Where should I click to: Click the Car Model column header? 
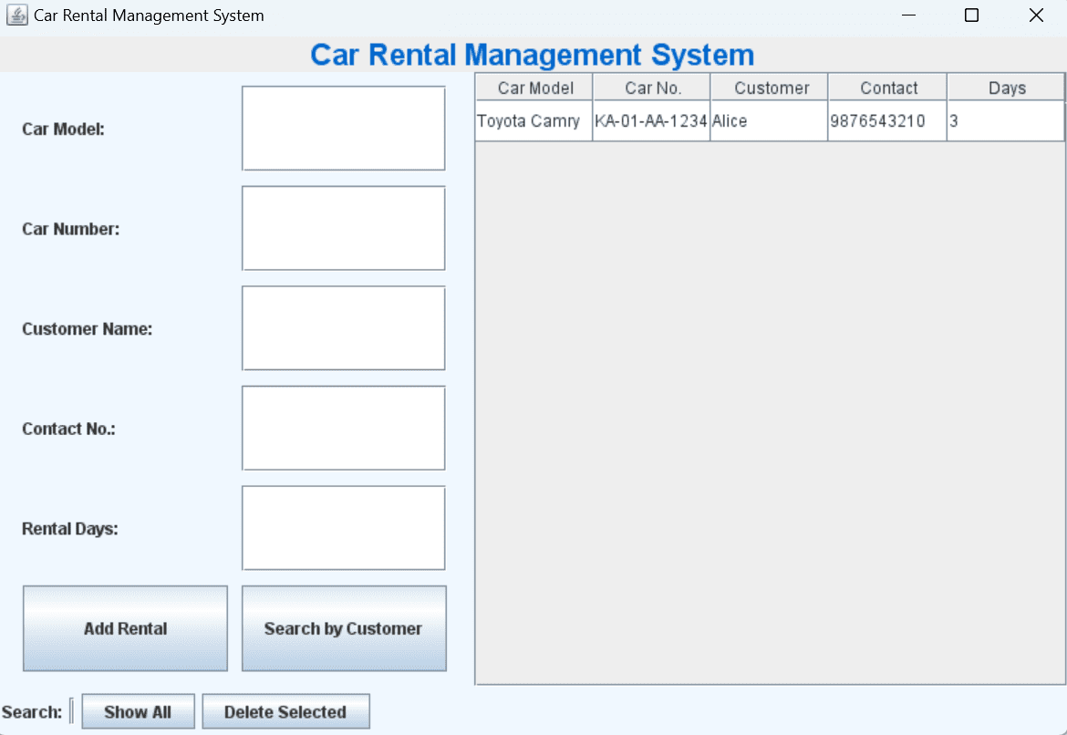coord(533,87)
